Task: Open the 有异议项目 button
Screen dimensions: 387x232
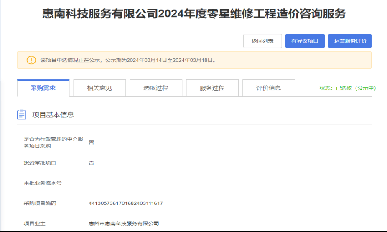Action: (x=305, y=41)
